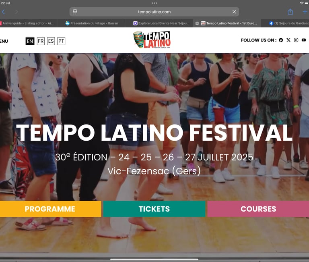This screenshot has height=262, width=309.
Task: Open the yellow PROGRAMME button
Action: coord(50,209)
